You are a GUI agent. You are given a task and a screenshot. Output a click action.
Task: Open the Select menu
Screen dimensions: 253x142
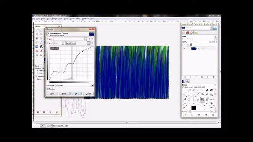pyautogui.click(x=43, y=19)
